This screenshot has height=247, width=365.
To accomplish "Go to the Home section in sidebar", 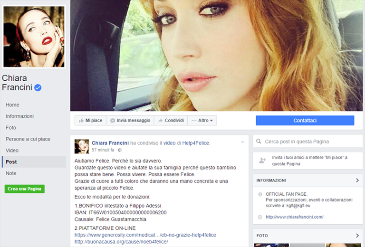I will coord(12,105).
